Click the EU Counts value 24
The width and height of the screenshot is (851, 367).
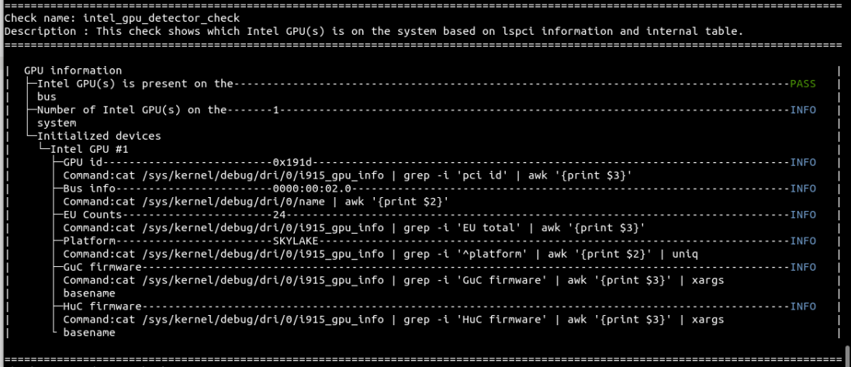(x=279, y=215)
